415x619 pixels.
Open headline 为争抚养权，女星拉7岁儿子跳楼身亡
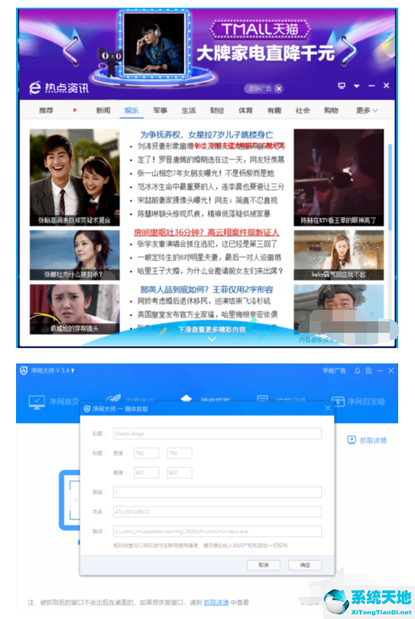(x=206, y=135)
